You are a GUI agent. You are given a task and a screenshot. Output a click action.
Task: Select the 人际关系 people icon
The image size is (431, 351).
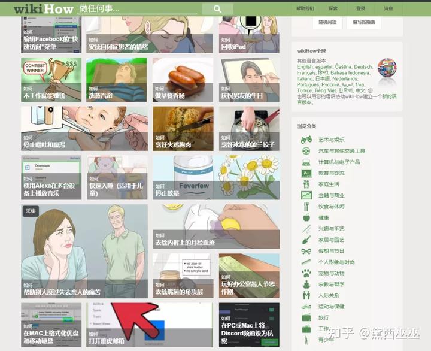tap(306, 295)
